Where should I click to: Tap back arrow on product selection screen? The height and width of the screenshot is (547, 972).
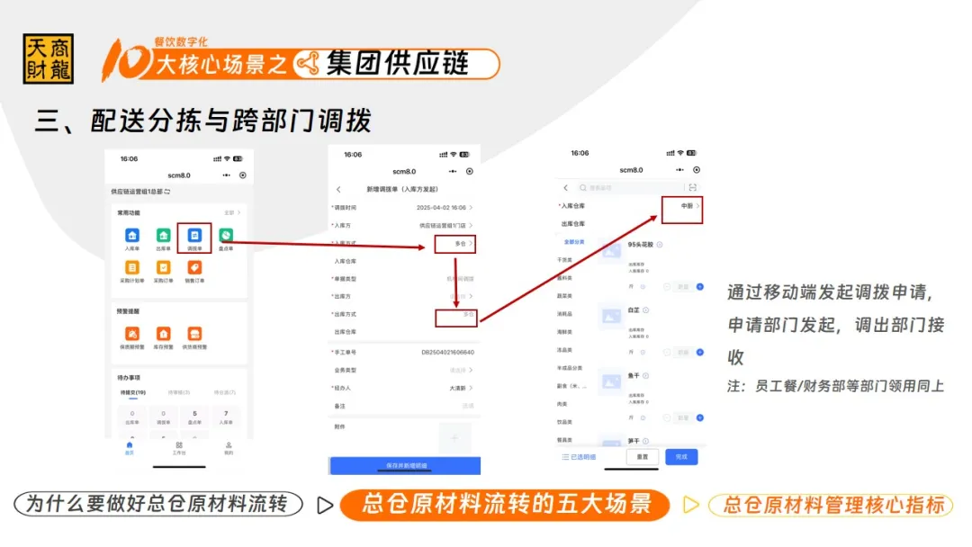point(565,188)
